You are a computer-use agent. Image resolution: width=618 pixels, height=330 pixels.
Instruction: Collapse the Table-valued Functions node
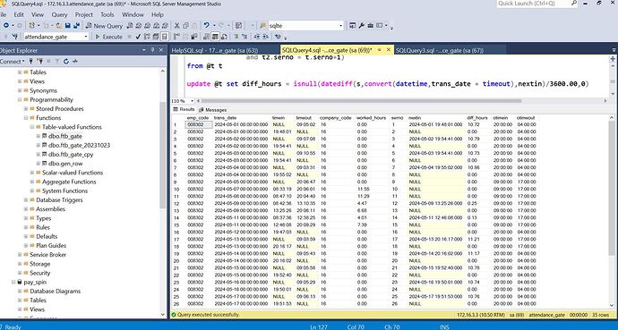(x=32, y=127)
